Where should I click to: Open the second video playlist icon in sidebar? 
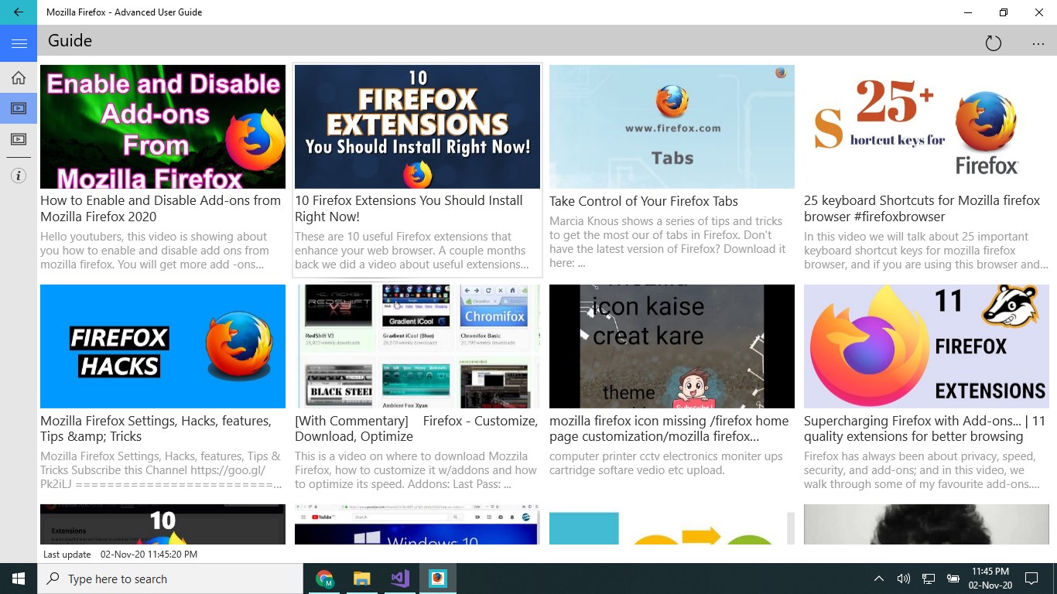tap(18, 139)
